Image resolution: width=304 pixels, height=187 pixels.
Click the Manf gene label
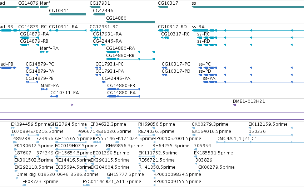45,3
